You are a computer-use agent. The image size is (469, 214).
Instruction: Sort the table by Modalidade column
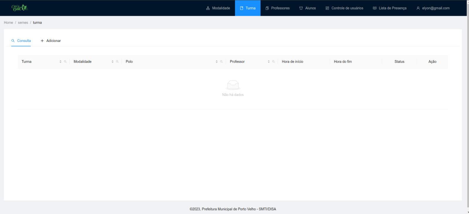pyautogui.click(x=113, y=62)
